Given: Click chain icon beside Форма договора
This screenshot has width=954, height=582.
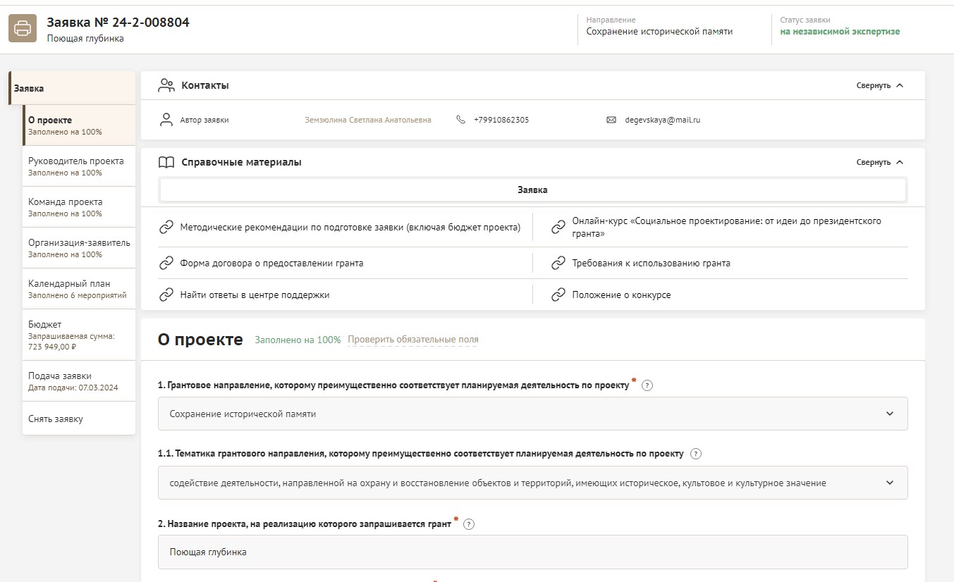Looking at the screenshot, I should point(166,263).
